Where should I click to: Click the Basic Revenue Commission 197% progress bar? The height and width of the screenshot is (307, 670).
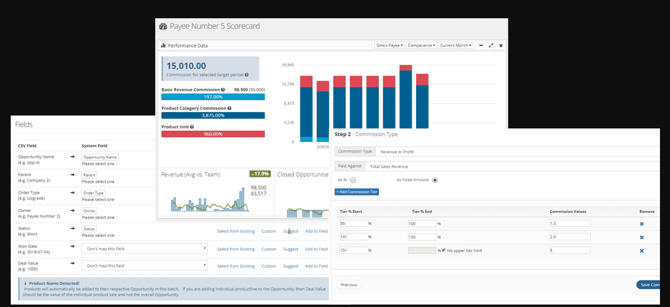[x=213, y=97]
